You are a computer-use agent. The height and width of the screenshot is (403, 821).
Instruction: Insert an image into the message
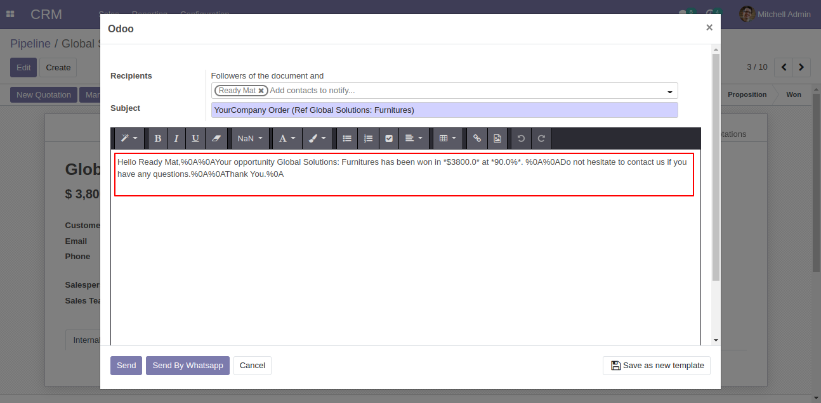(497, 138)
